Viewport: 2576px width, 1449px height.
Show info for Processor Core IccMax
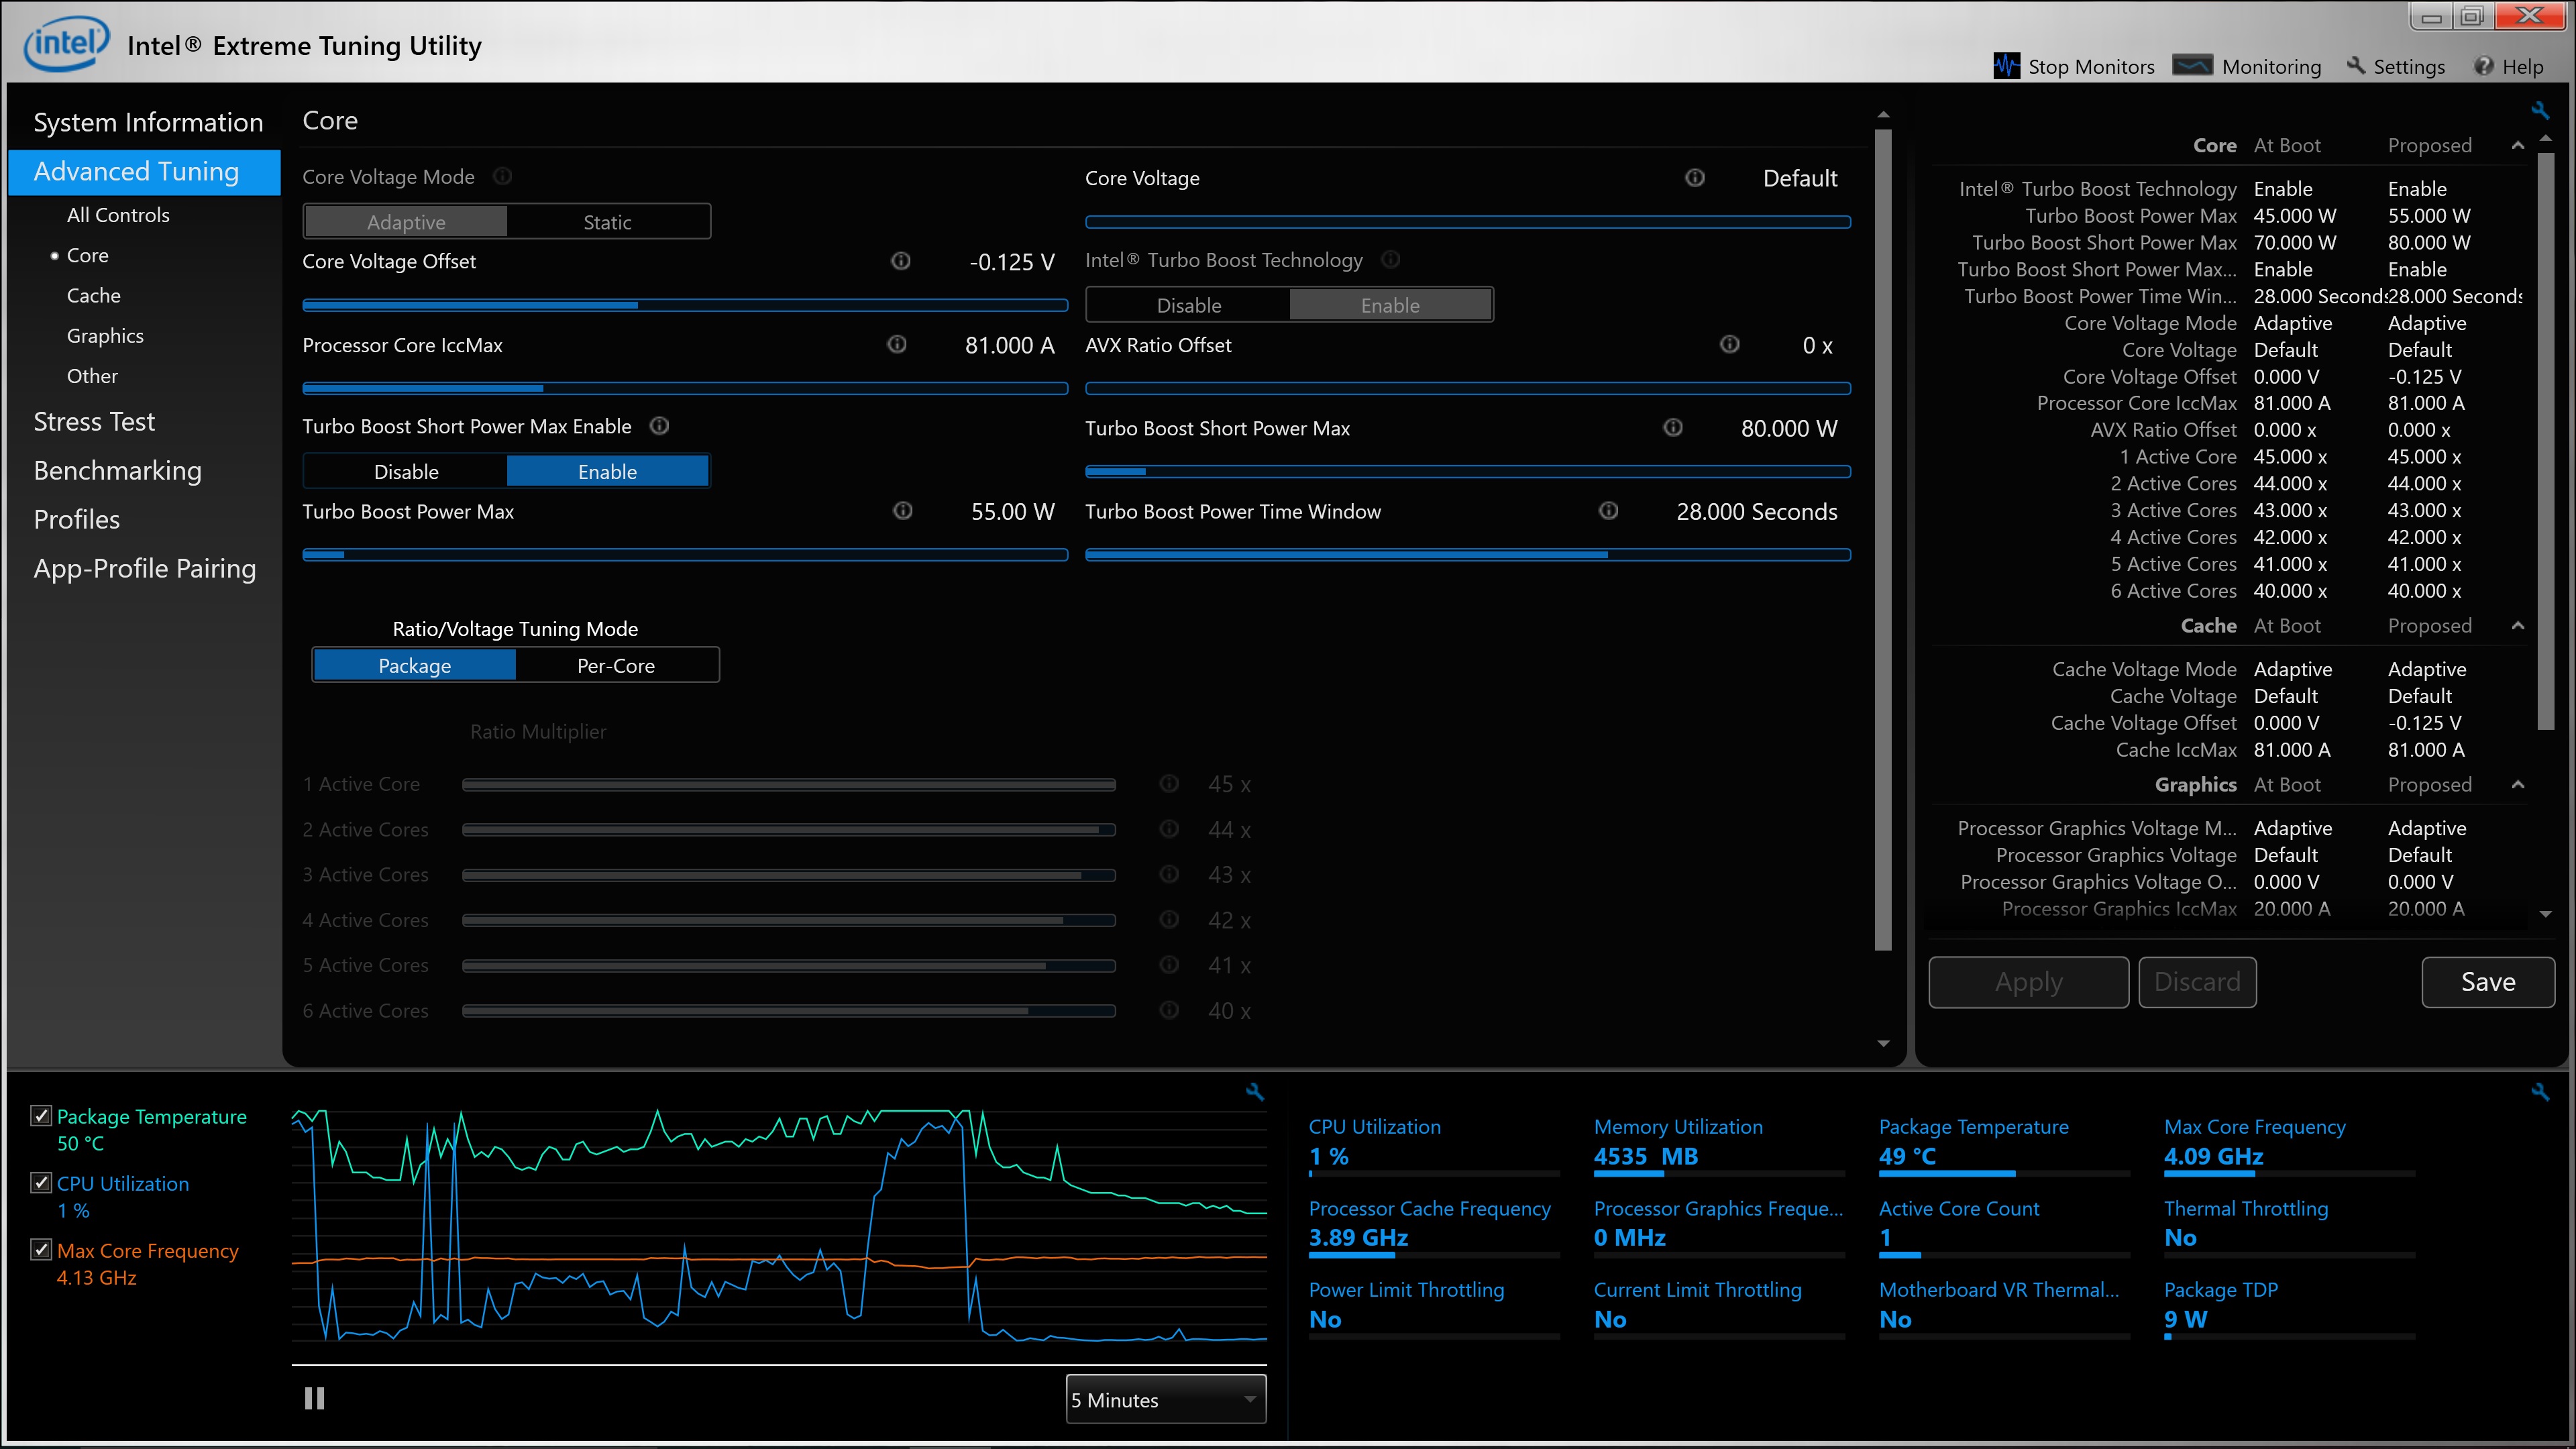[898, 344]
